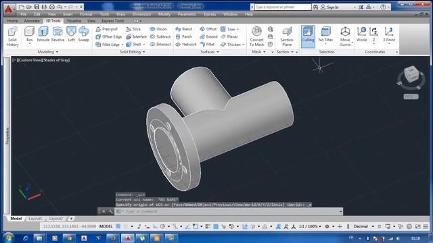
Task: Select the Box modeling tool
Action: point(29,34)
